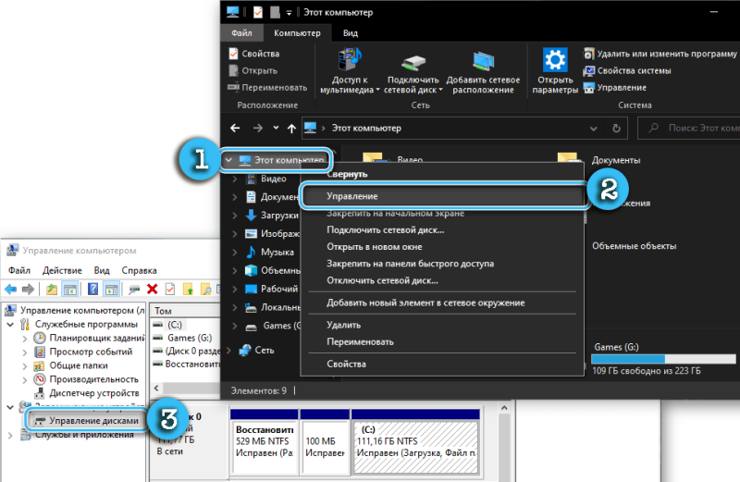740x482 pixels.
Task: Refresh the Этот компьютер address bar
Action: click(x=616, y=129)
